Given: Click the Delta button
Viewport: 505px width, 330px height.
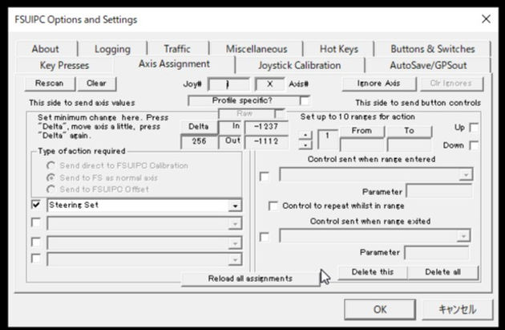Looking at the screenshot, I should 199,127.
